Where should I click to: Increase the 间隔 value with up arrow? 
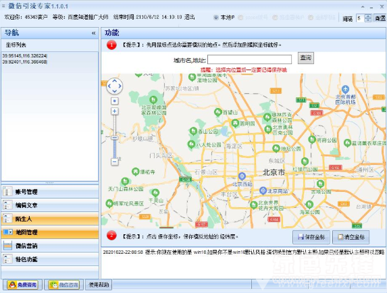coord(368,16)
